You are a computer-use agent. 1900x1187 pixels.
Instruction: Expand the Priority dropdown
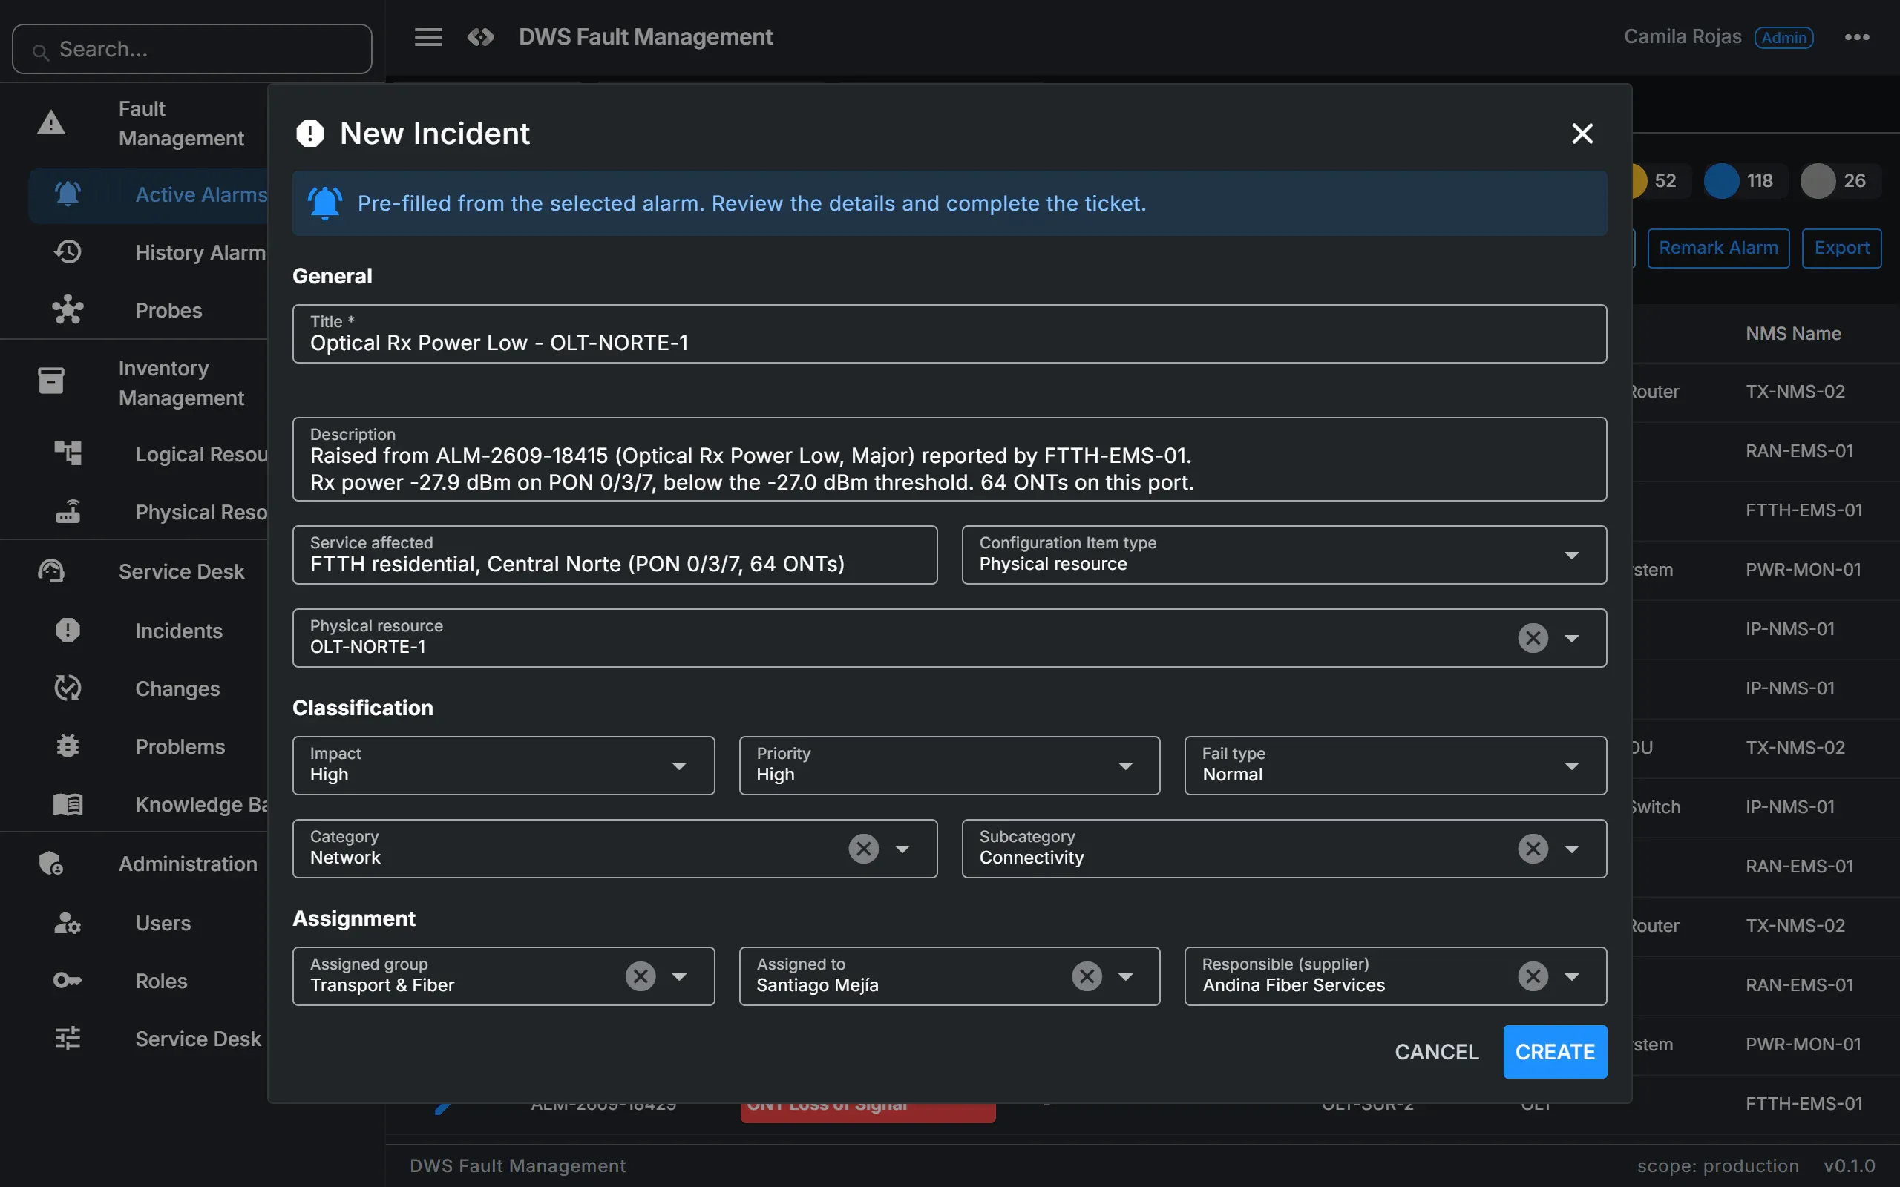coord(949,766)
